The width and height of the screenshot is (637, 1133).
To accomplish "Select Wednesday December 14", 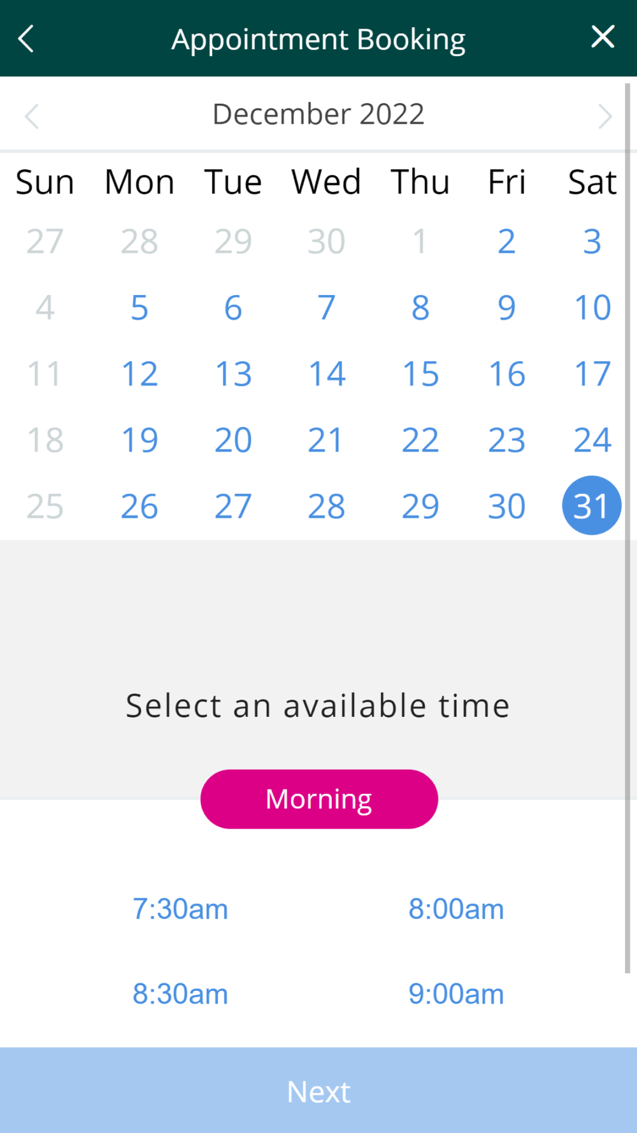I will tap(327, 373).
